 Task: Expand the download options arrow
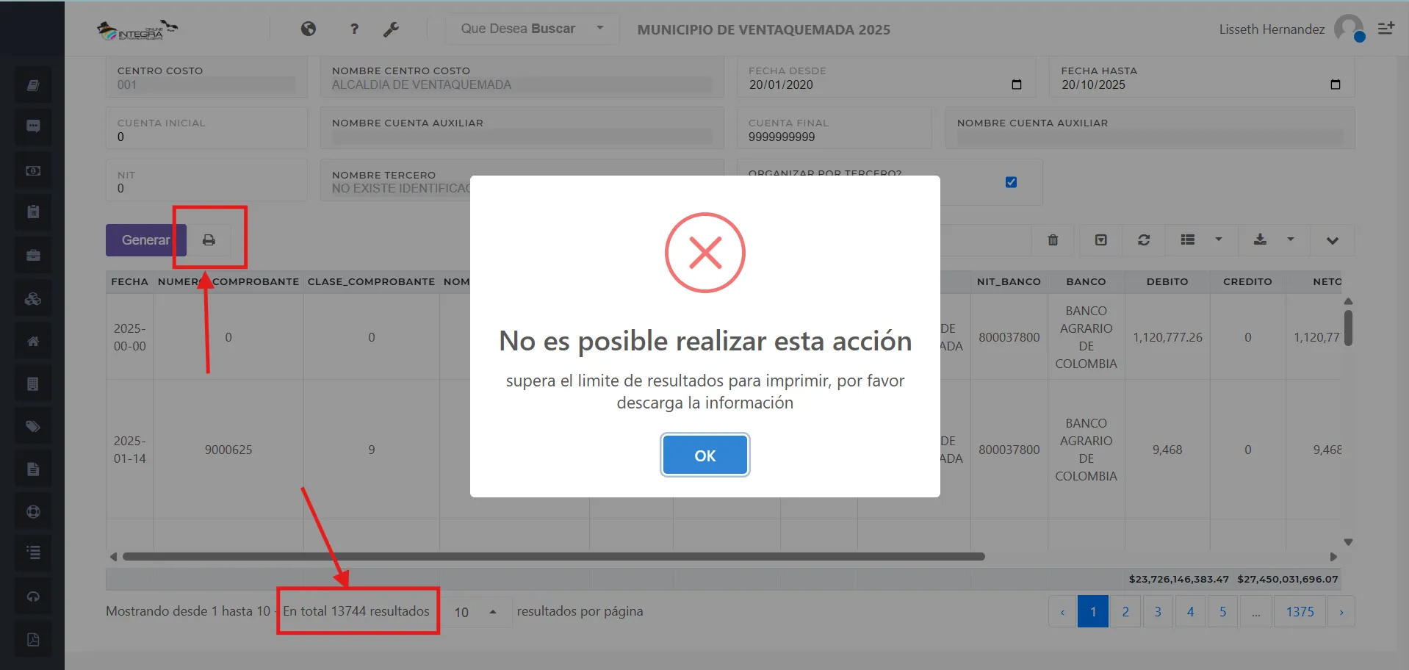pos(1291,240)
